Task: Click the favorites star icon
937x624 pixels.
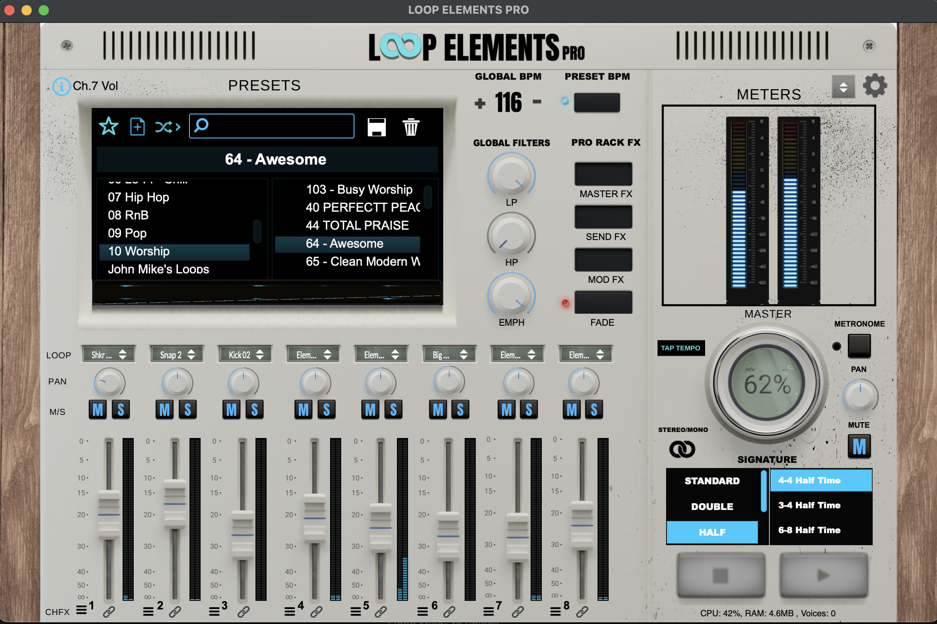Action: [108, 126]
